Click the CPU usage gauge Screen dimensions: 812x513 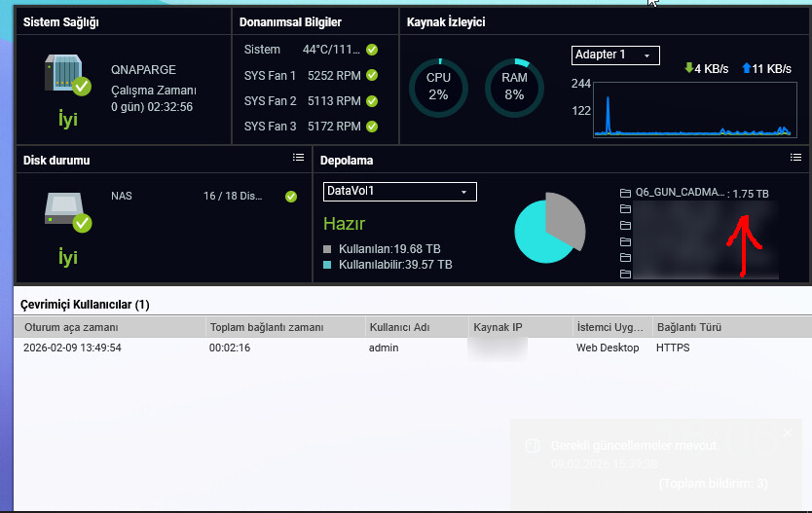(x=438, y=88)
